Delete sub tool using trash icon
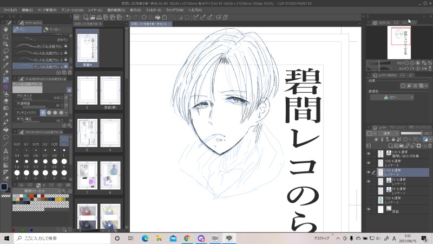The height and width of the screenshot is (244, 433). tap(70, 73)
